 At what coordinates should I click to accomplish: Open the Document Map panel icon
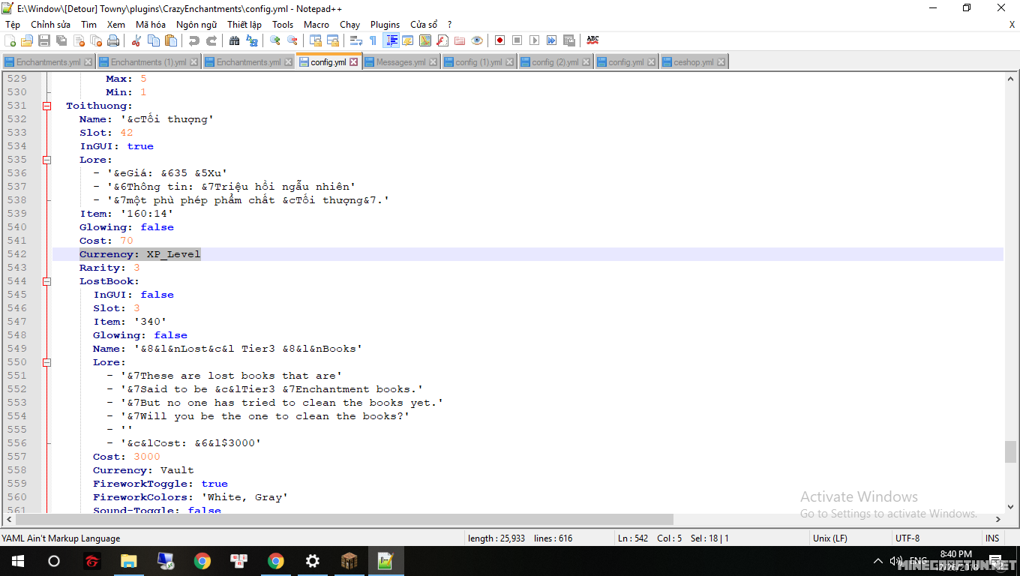click(x=425, y=40)
